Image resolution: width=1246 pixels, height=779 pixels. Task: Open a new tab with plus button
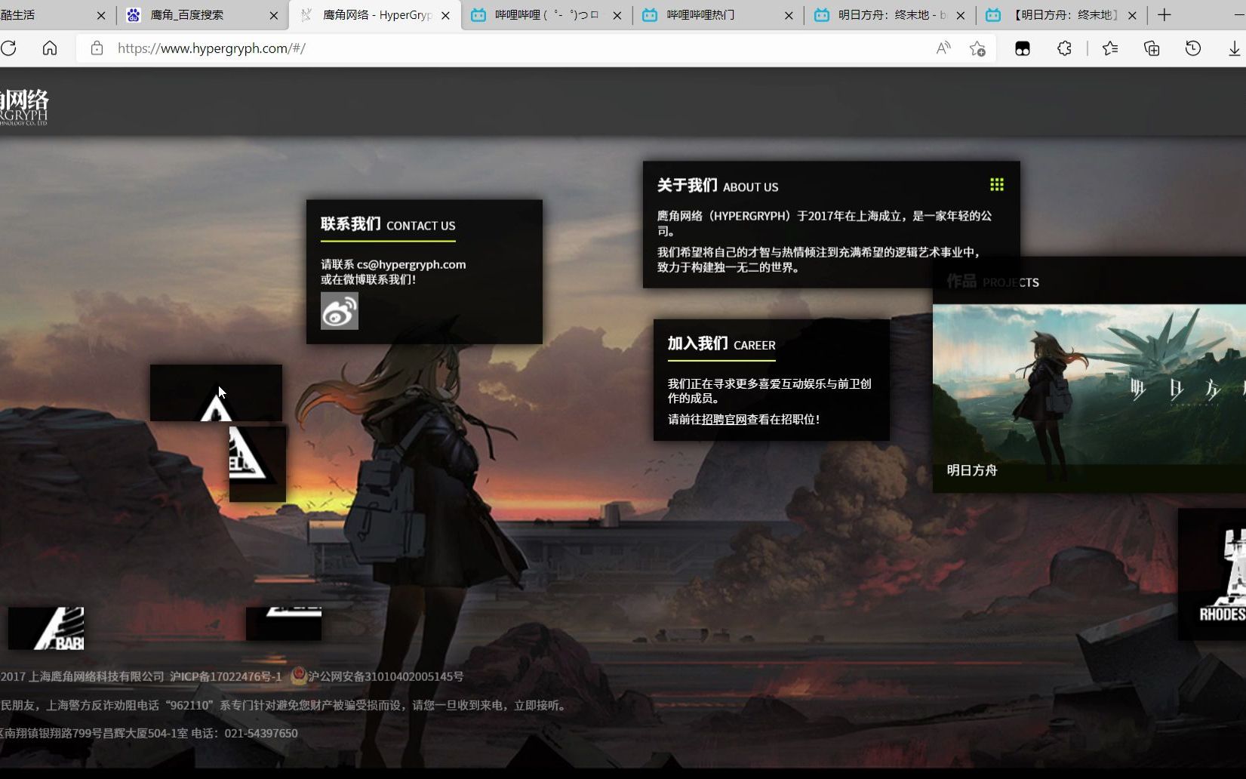click(1164, 14)
